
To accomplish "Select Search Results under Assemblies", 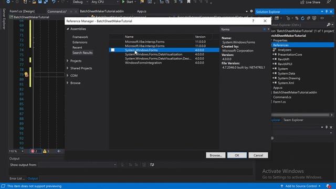I will (x=82, y=52).
